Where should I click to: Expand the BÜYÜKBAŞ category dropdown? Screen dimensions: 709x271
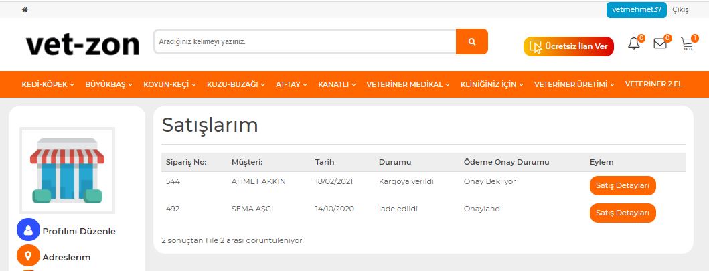coord(108,84)
